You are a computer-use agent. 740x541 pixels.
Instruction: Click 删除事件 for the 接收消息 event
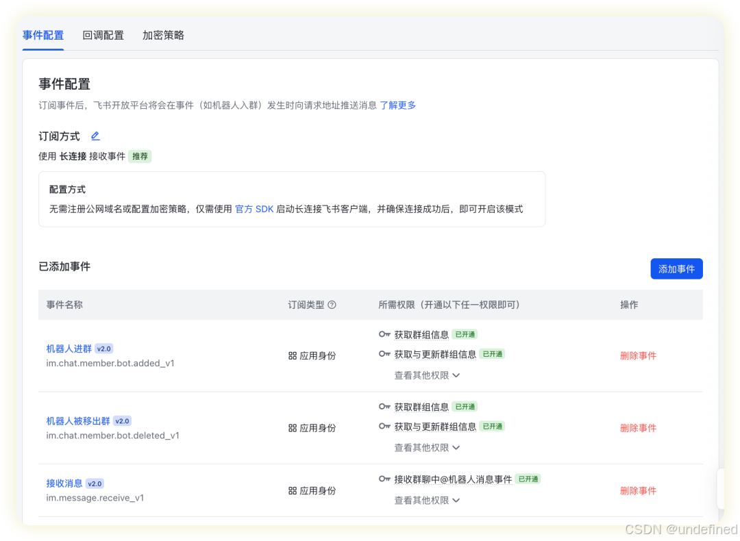tap(638, 490)
